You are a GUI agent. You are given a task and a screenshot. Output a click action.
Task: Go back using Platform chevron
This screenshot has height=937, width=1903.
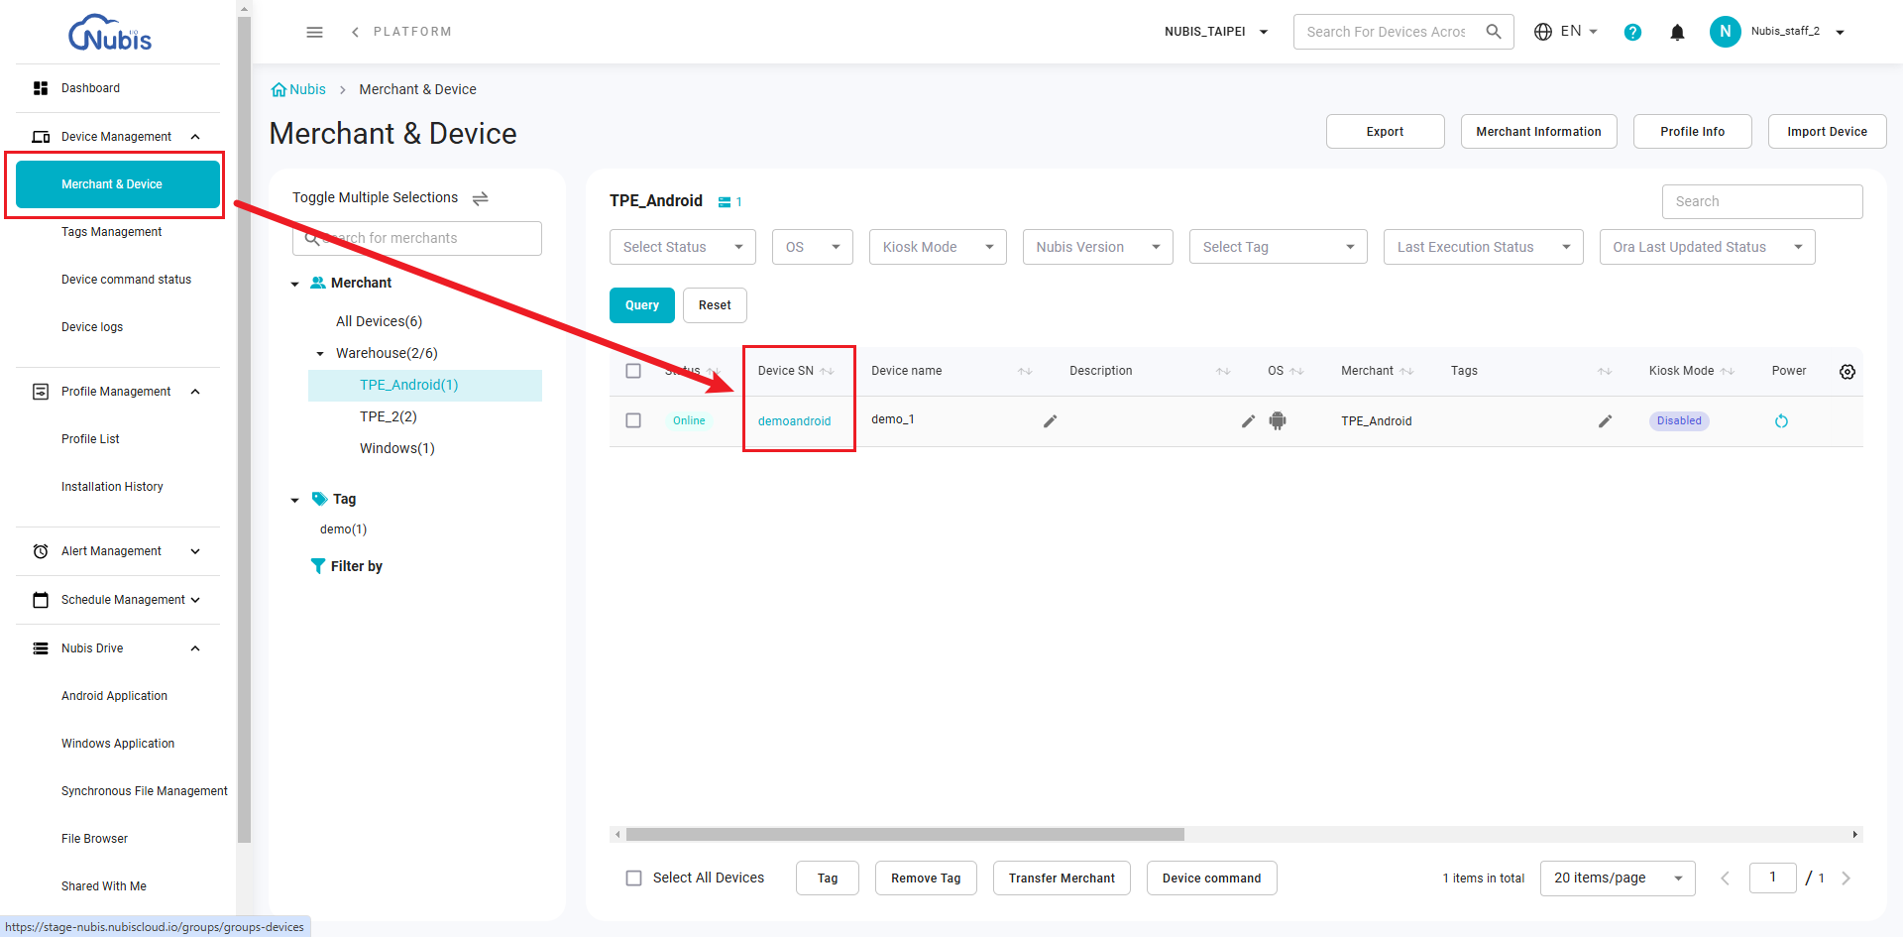(355, 32)
